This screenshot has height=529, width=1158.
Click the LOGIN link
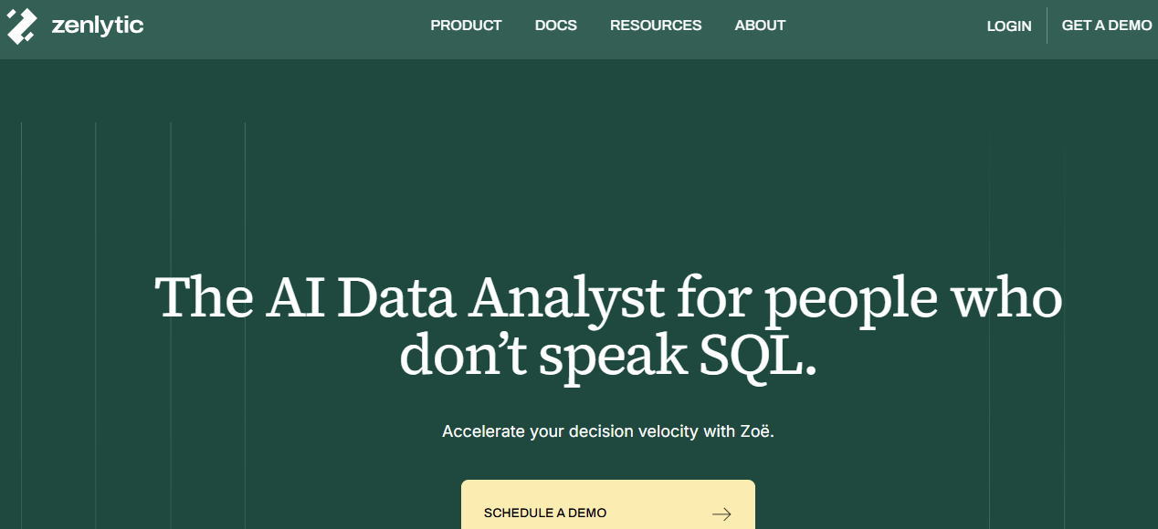click(x=1008, y=26)
